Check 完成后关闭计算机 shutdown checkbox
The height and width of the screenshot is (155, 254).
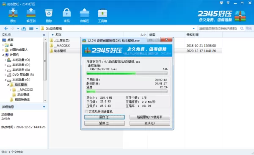86,111
